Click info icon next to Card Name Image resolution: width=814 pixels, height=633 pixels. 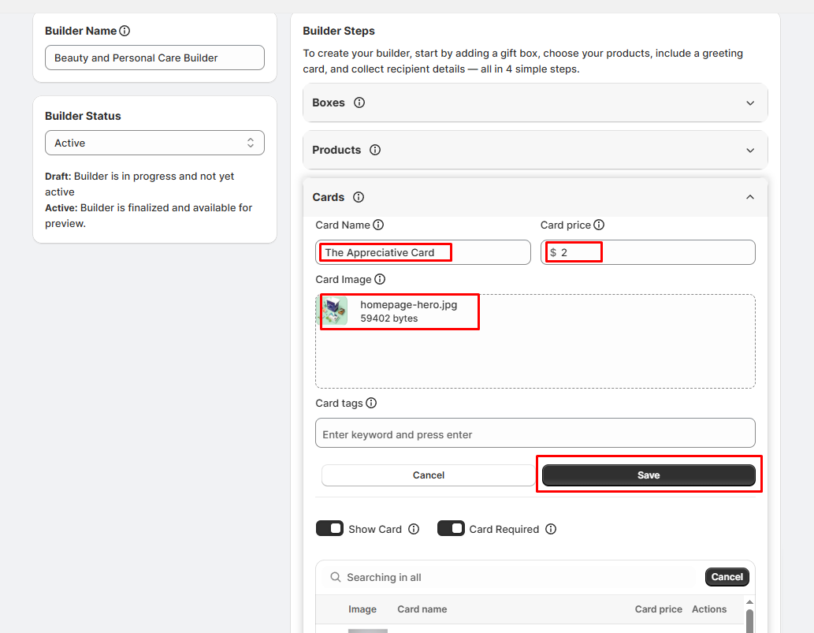(378, 225)
